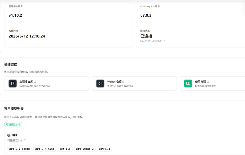Click external link icon beside 主程序仓库
This screenshot has width=245, height=155.
click(35, 82)
